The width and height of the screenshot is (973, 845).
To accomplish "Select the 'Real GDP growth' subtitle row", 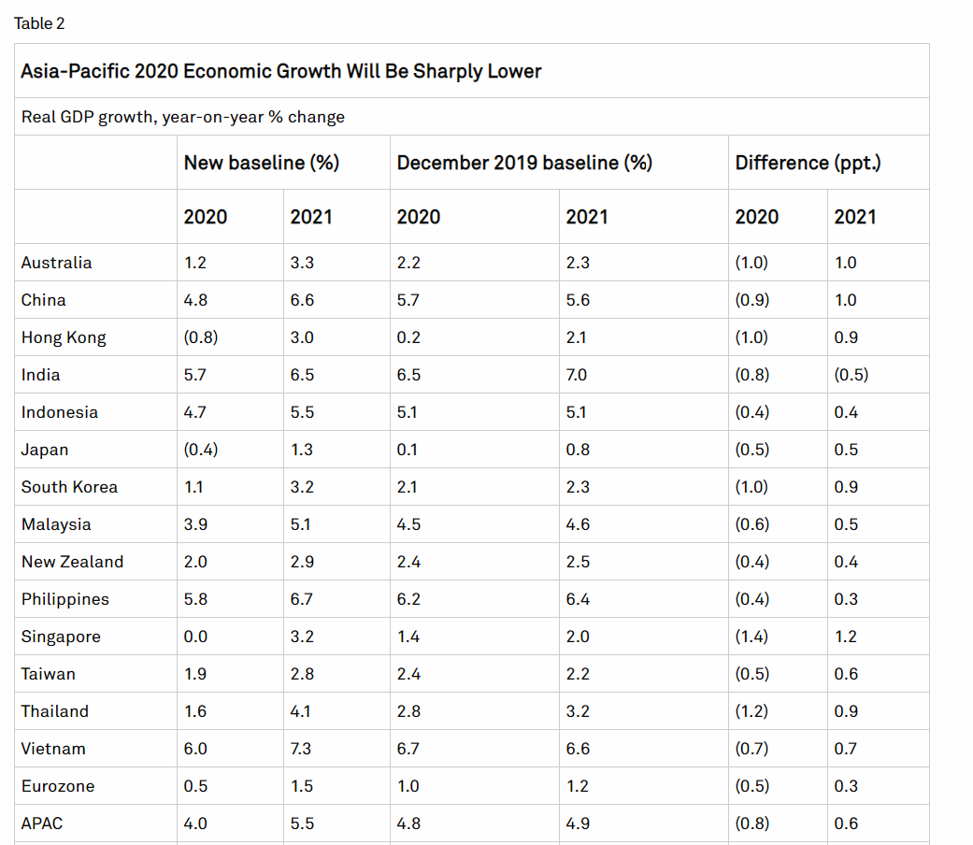I will click(x=183, y=117).
